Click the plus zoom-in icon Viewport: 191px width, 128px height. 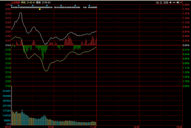pyautogui.click(x=171, y=2)
